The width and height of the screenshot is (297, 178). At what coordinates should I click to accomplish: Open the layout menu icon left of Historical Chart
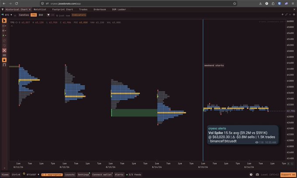(x=3, y=9)
